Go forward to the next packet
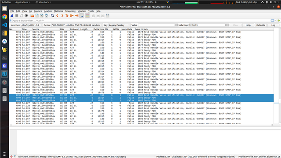281x158 pixels. [x=62, y=16]
